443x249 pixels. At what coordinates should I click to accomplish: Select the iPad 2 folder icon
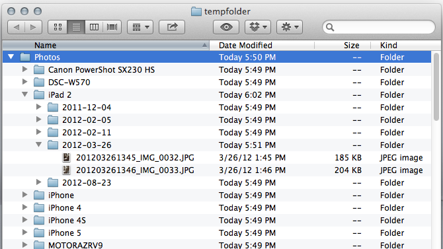click(39, 95)
